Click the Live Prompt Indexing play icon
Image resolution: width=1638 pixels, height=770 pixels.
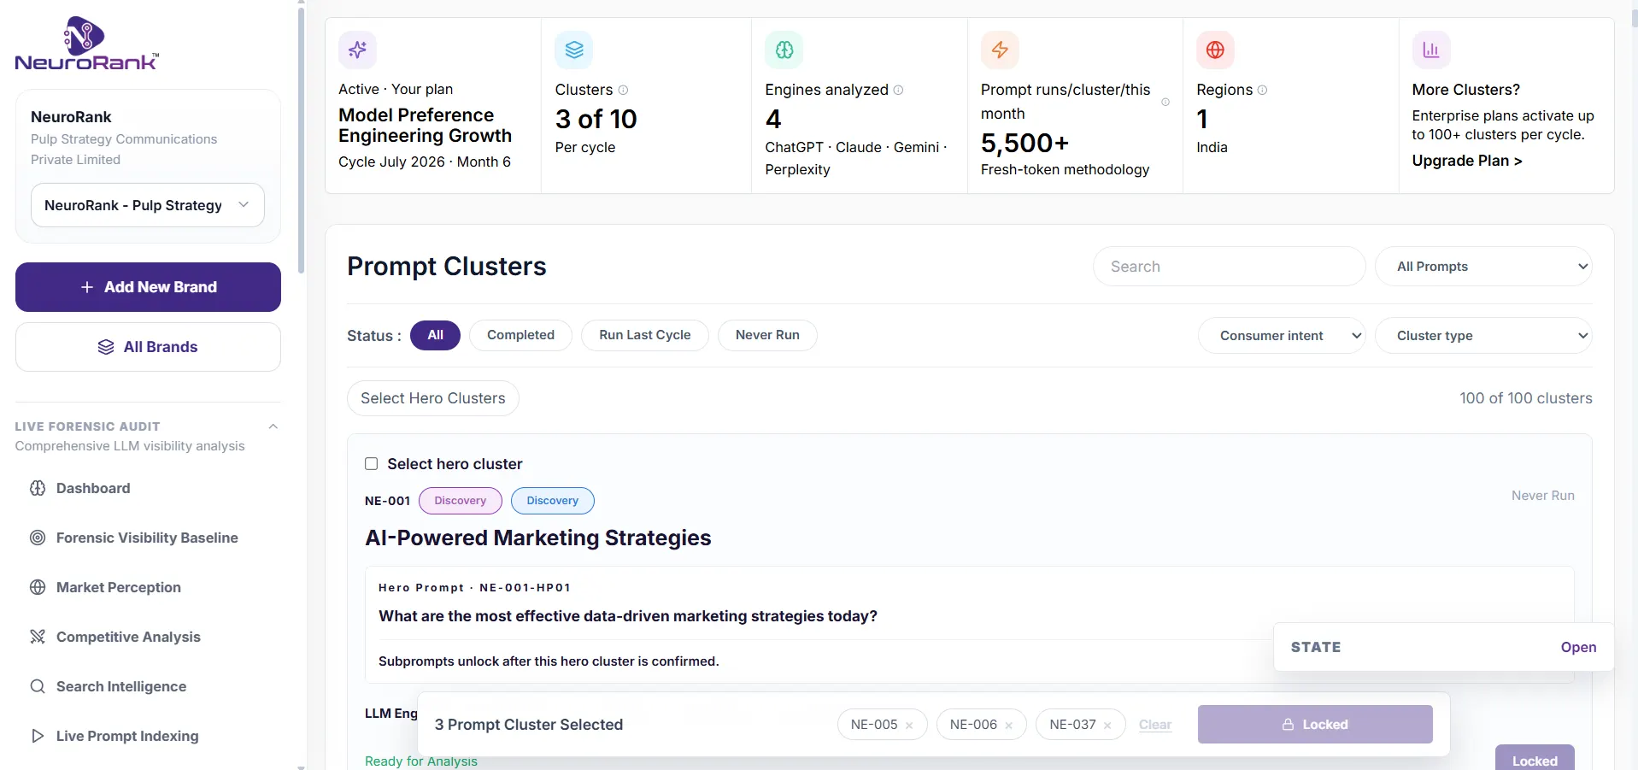(38, 736)
